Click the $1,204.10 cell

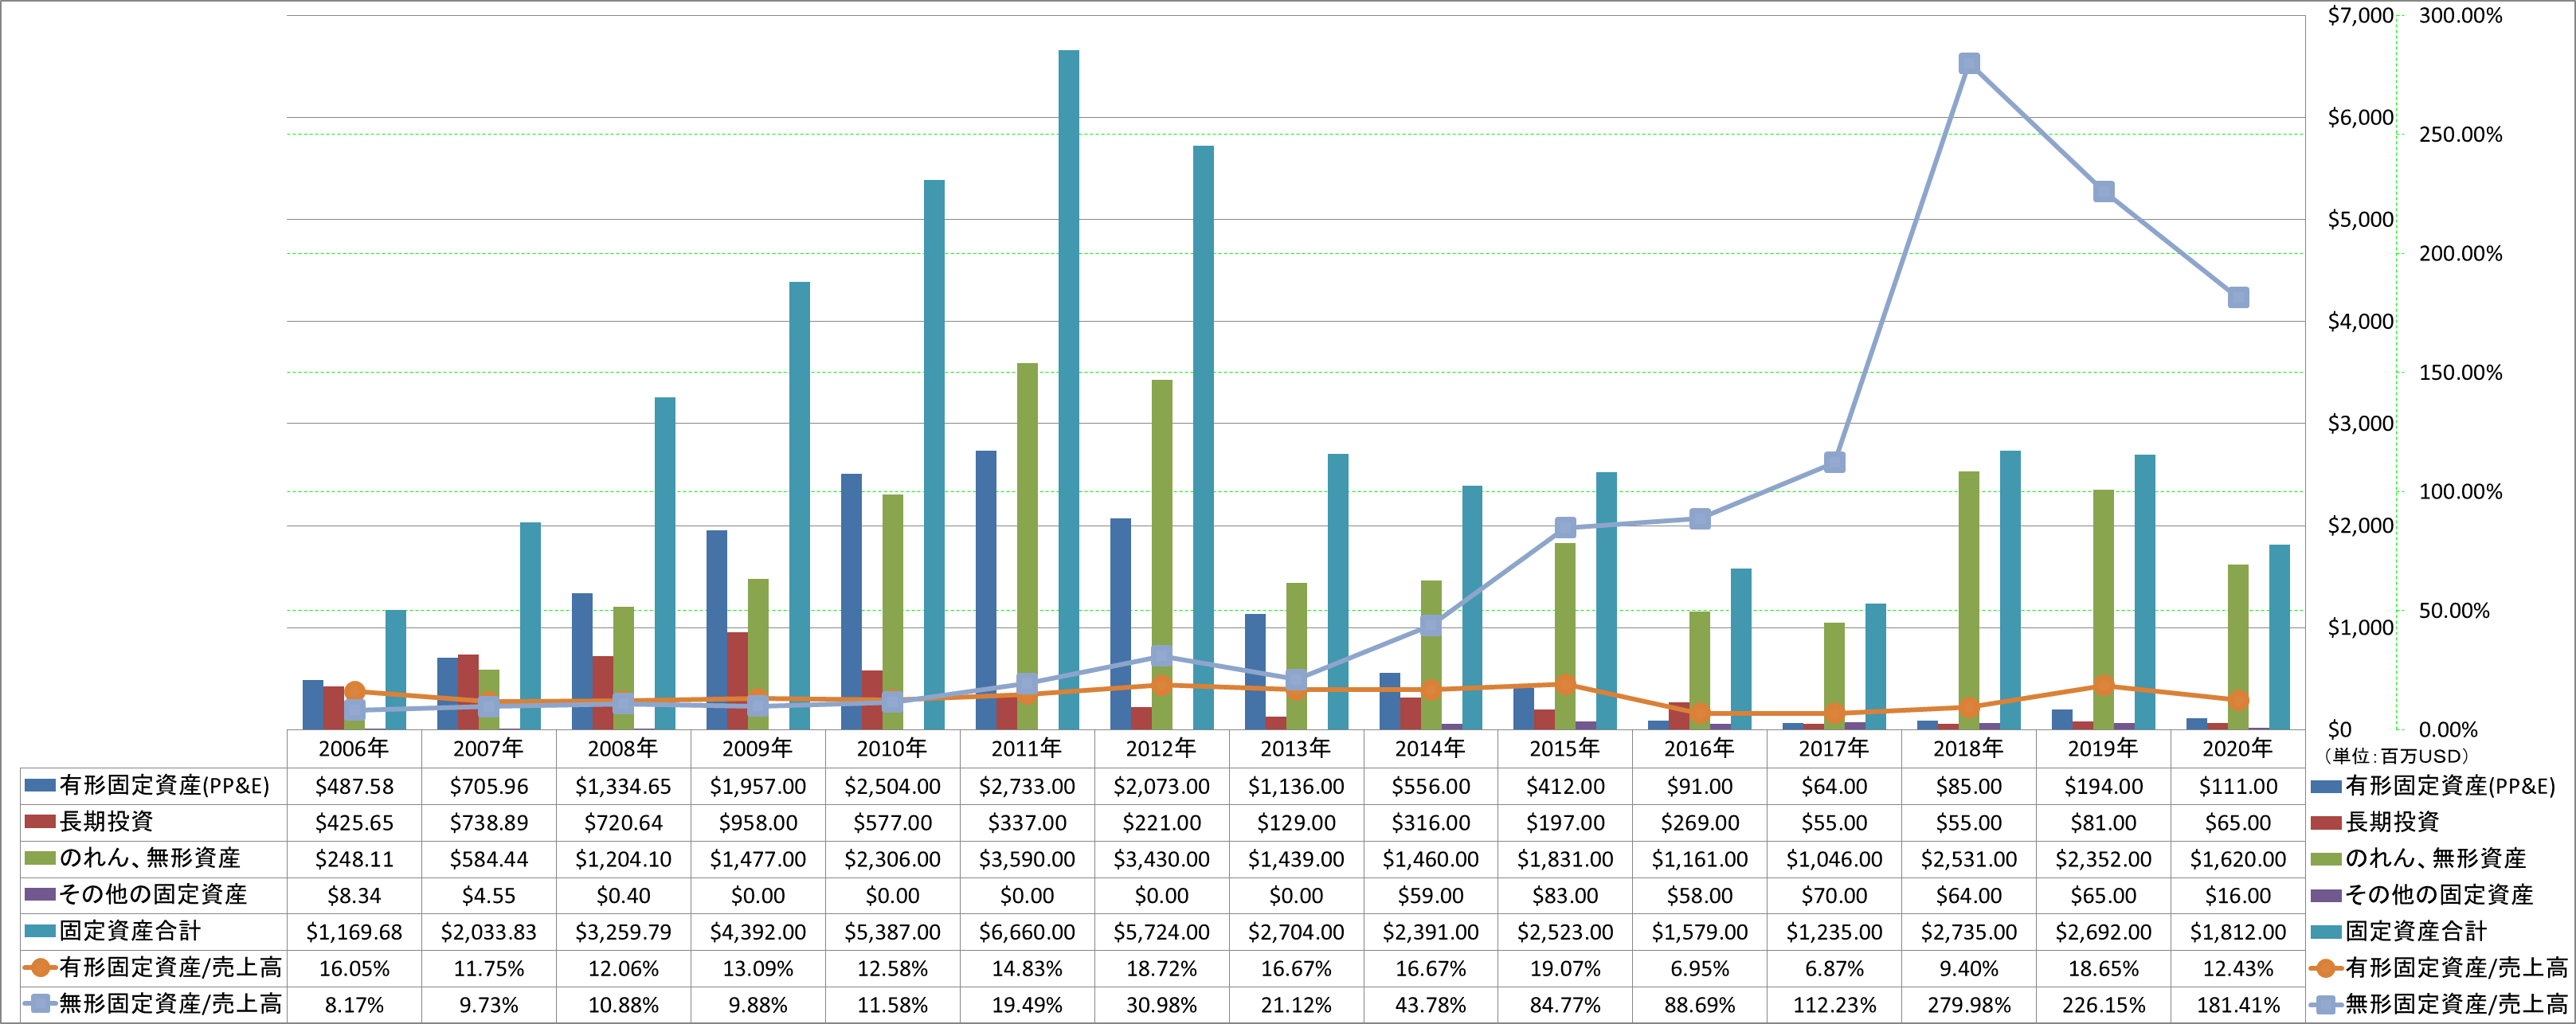click(x=623, y=859)
